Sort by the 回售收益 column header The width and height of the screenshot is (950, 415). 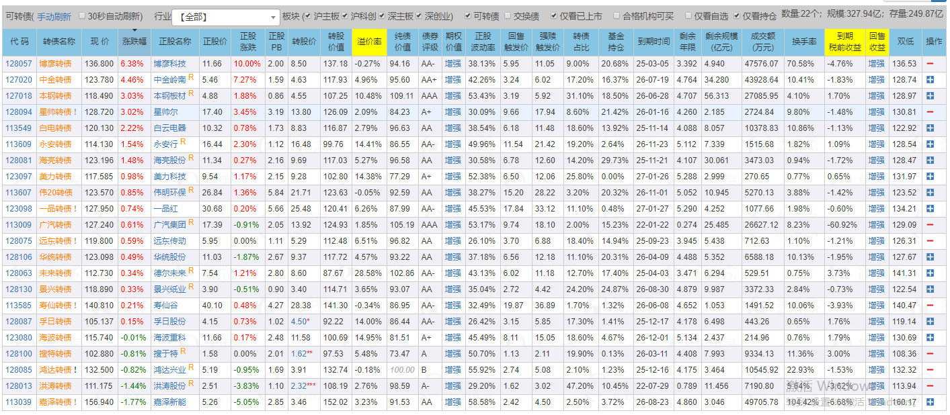click(877, 42)
